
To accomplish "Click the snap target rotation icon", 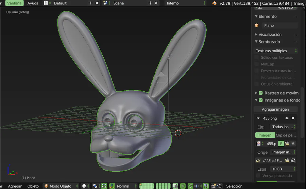I will point(206,186).
